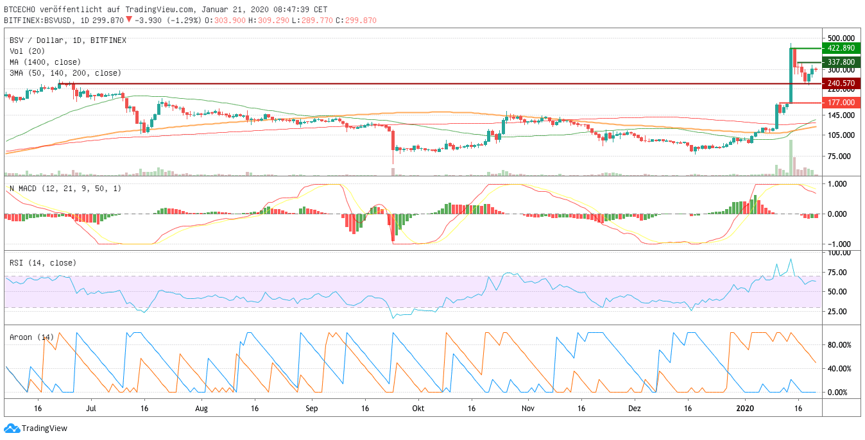Click the 2020 marker on time axis

click(746, 409)
